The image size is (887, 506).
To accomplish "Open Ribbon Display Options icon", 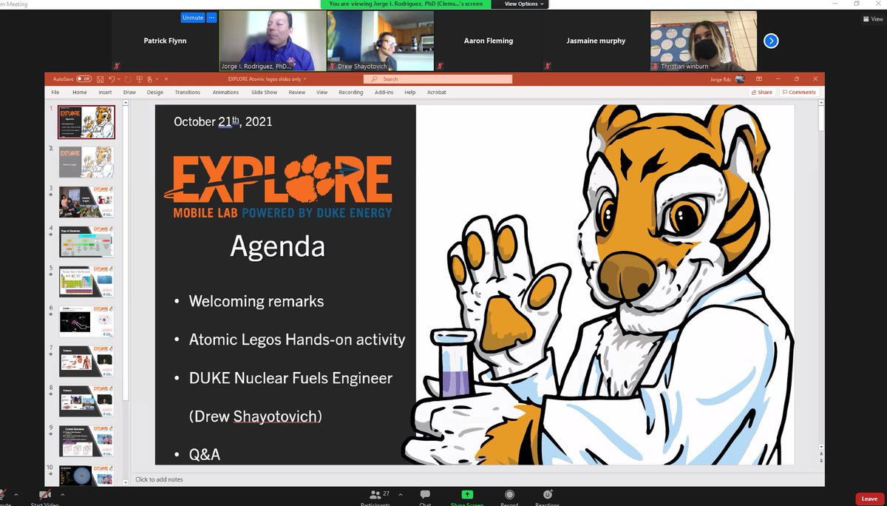I will [759, 79].
